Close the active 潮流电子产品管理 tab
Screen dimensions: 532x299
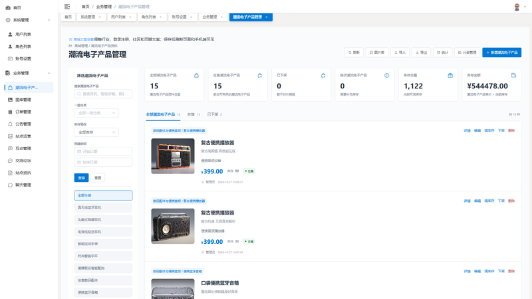(x=267, y=17)
